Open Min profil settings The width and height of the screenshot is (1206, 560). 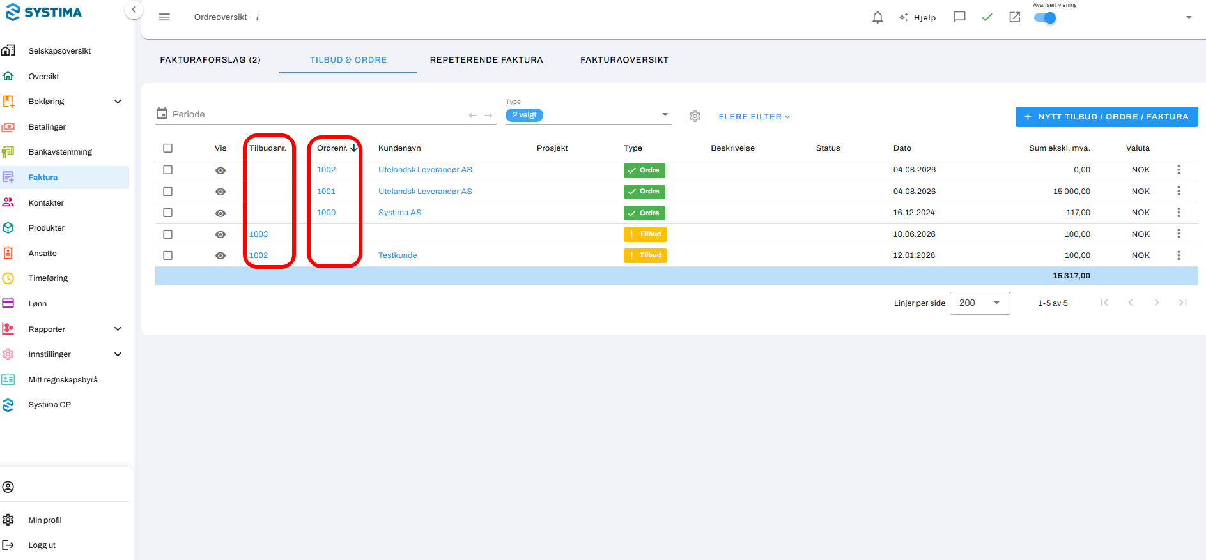point(45,520)
